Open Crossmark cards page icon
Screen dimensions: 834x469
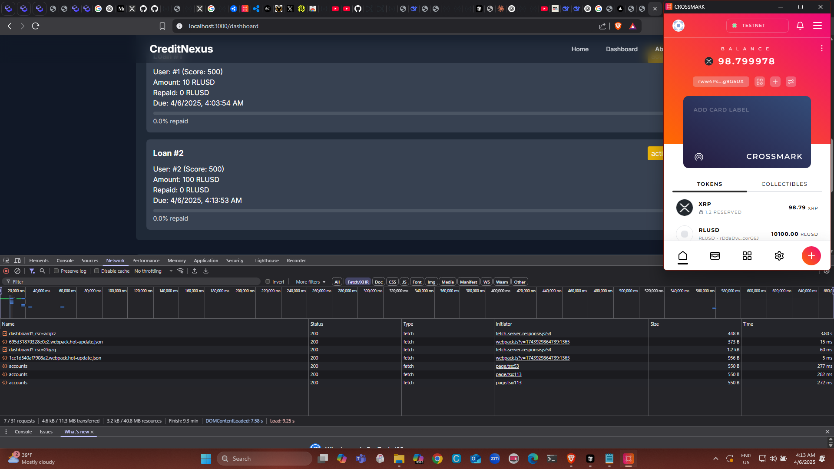[x=715, y=256]
